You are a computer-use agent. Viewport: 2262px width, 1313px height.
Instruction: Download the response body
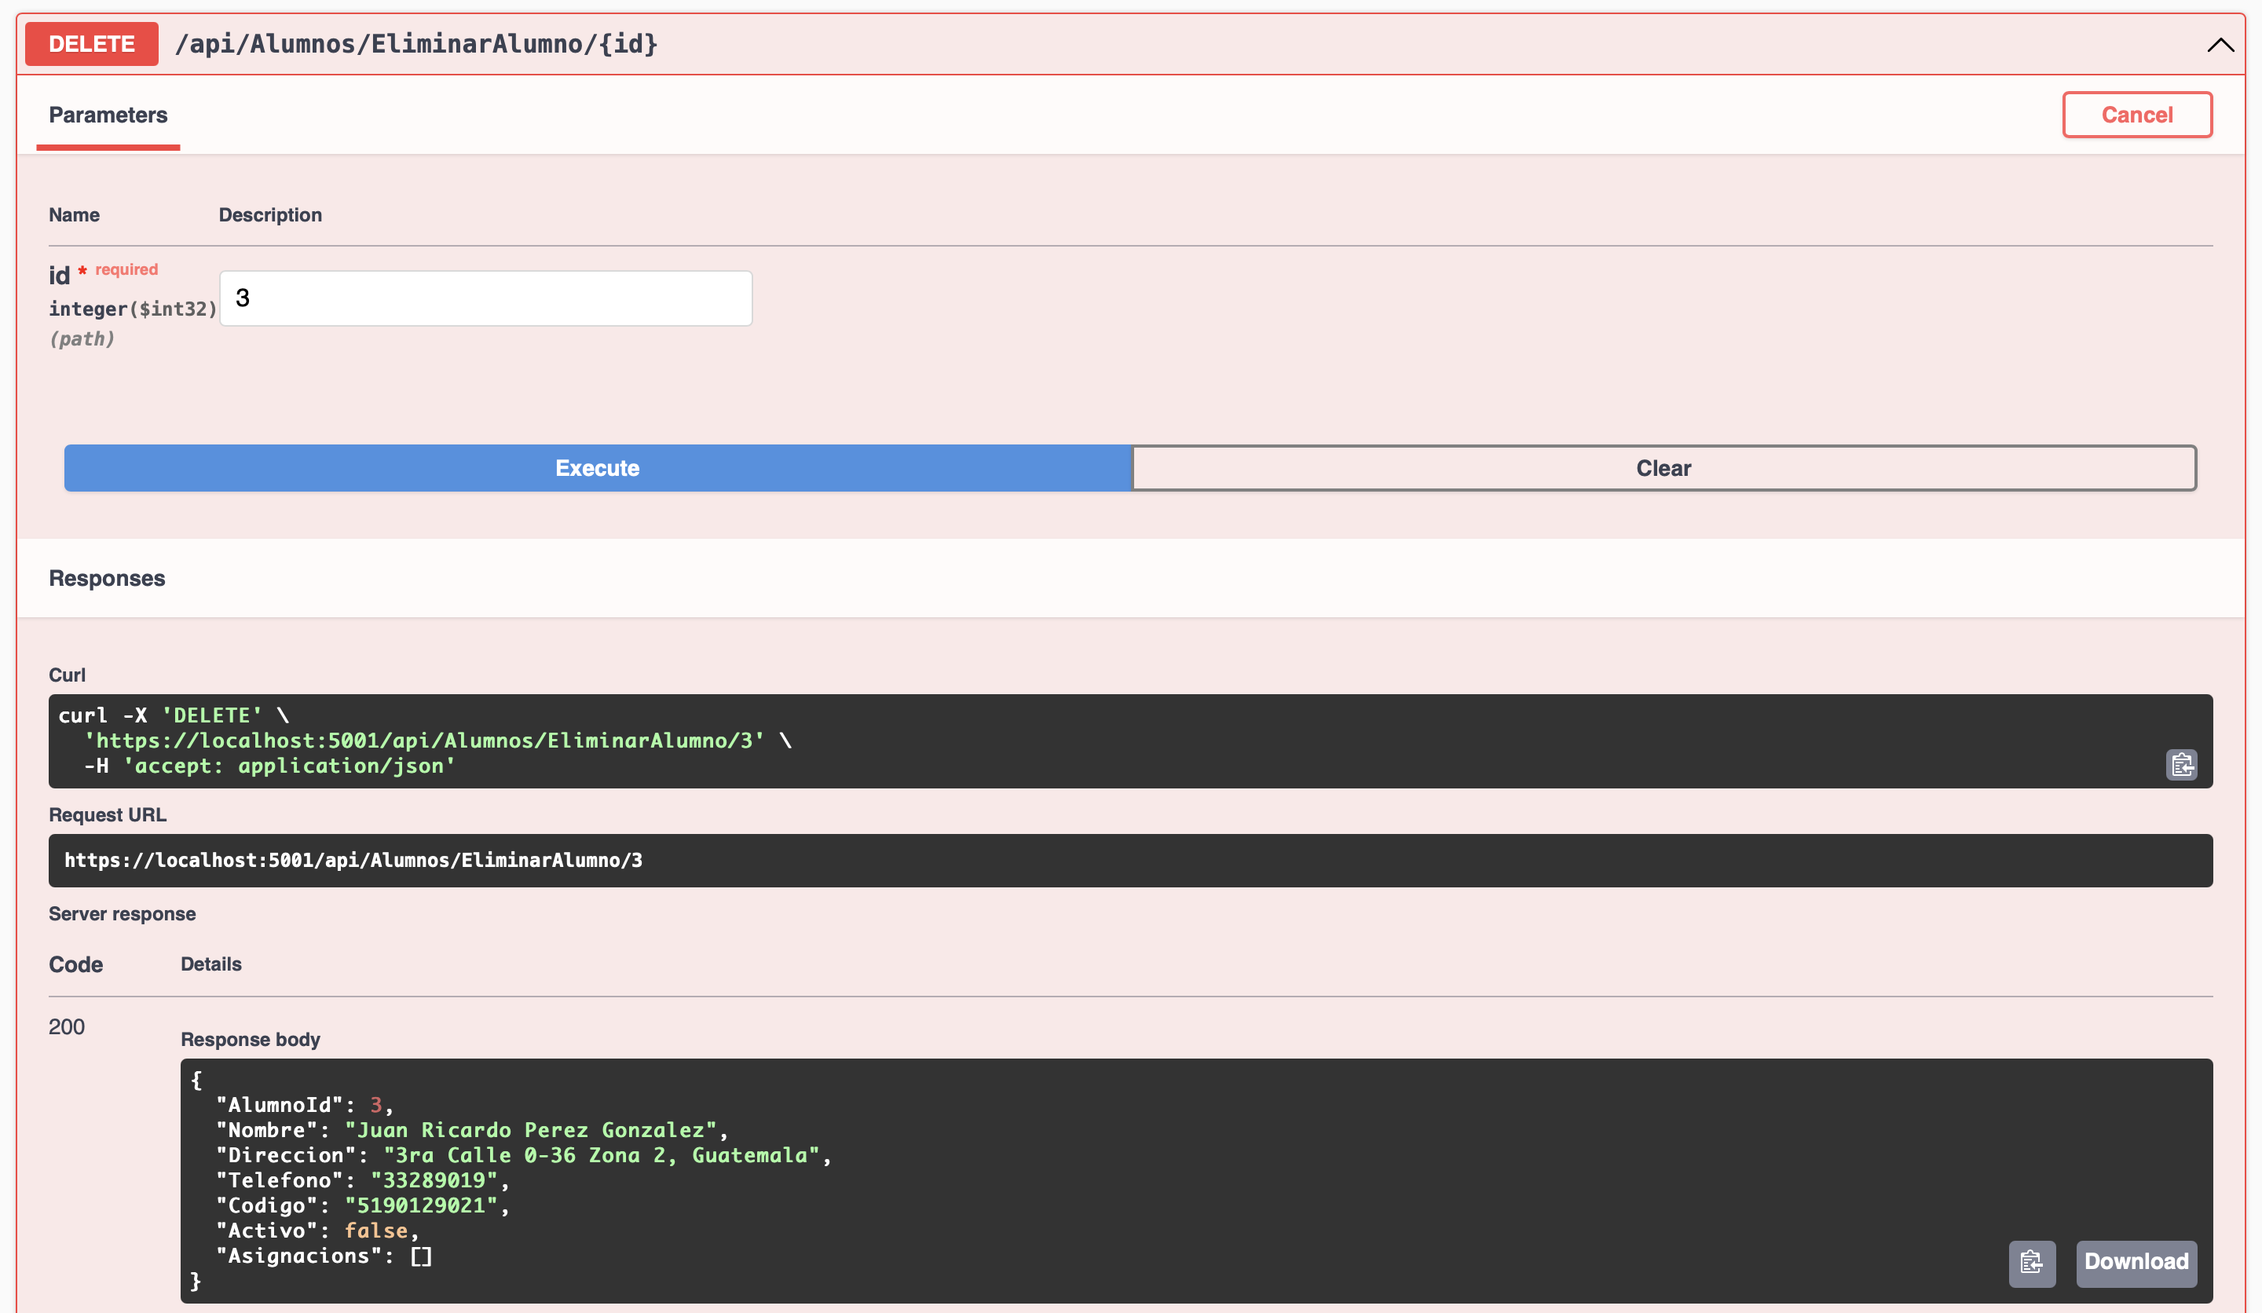(x=2136, y=1263)
